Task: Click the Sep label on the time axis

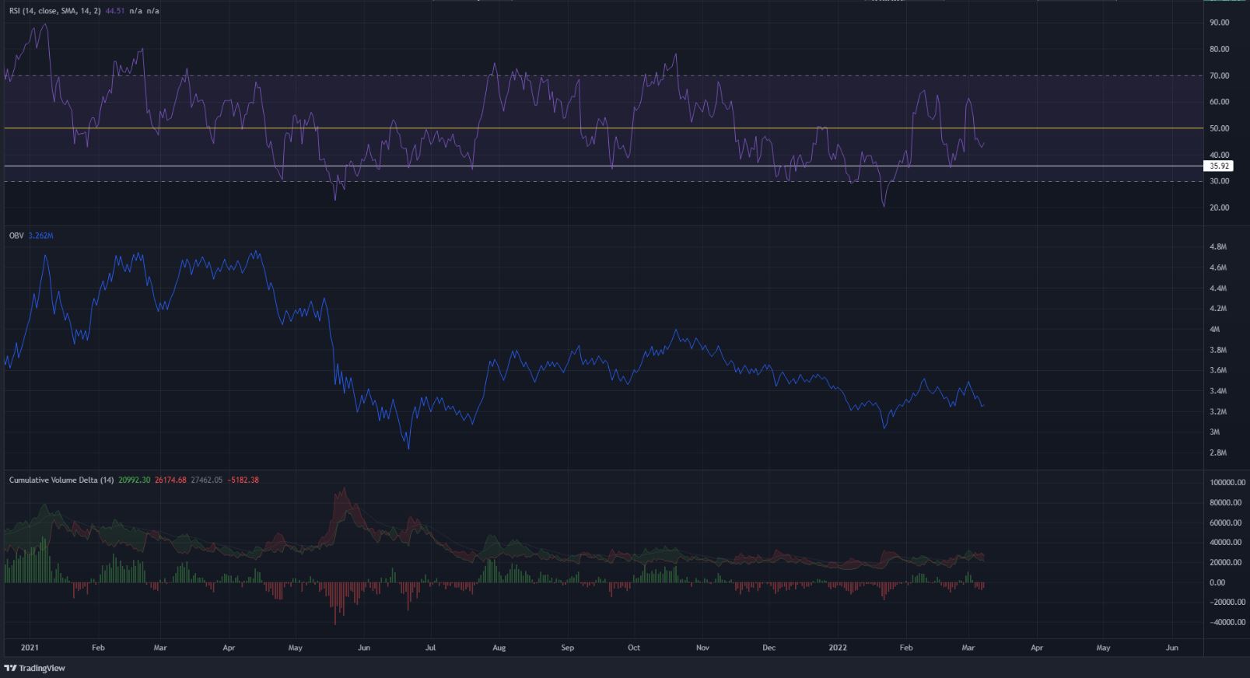Action: [x=567, y=647]
